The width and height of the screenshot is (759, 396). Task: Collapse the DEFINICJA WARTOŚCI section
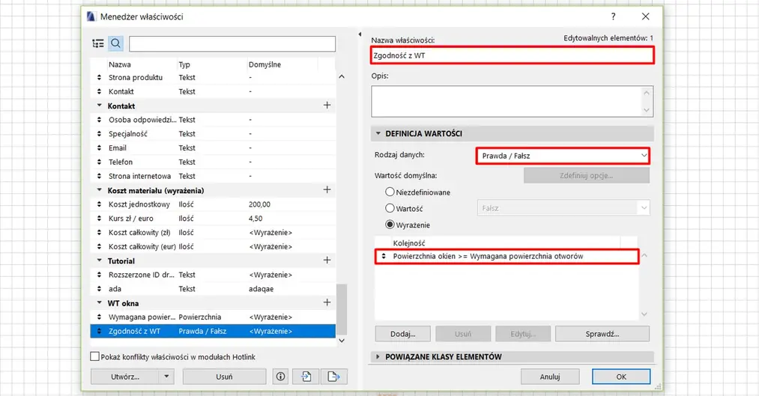tap(378, 133)
